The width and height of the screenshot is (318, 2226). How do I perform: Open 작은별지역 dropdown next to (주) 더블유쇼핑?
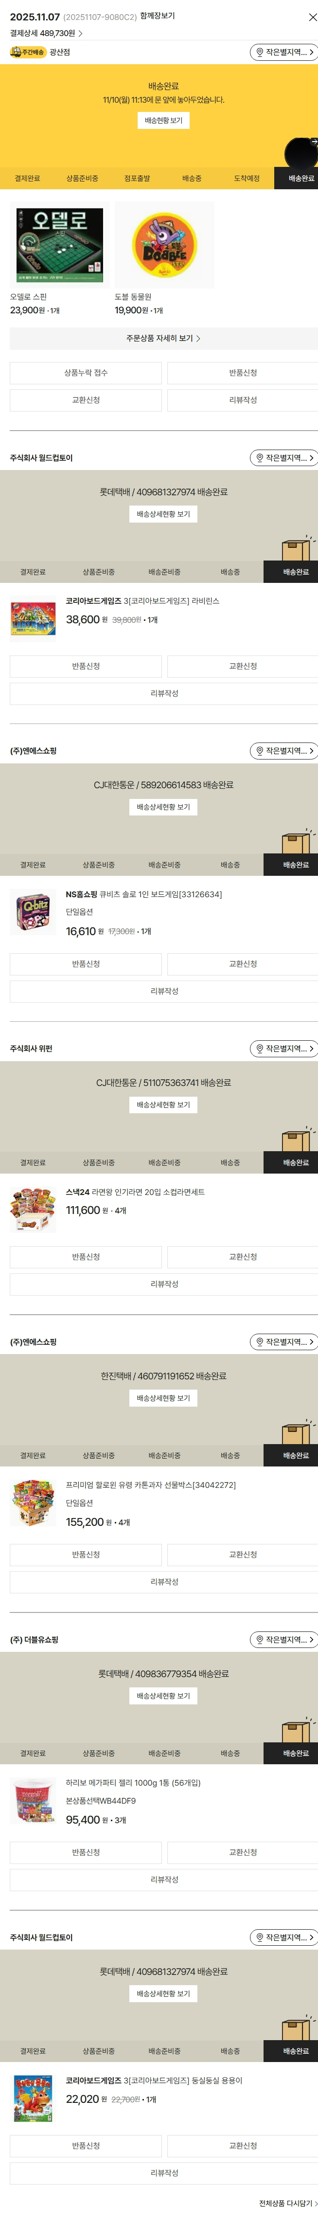click(283, 1639)
